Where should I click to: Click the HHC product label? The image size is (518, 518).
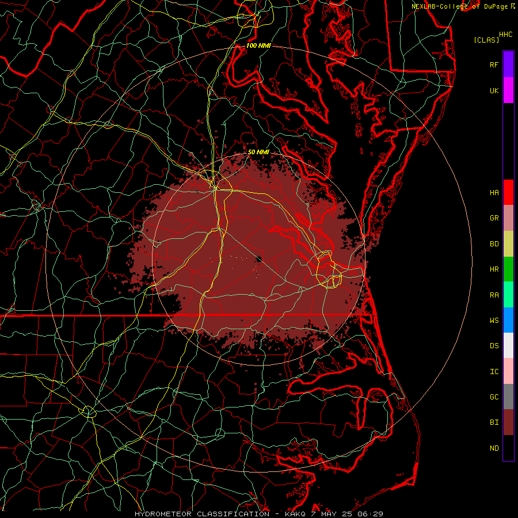click(x=505, y=35)
